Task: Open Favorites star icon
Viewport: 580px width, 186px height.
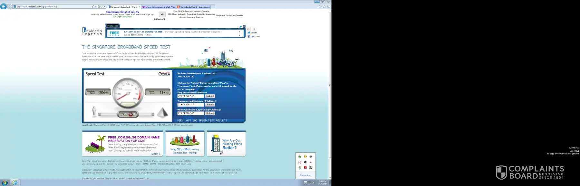Action: tap(324, 6)
